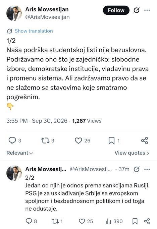Open more options menu on main post

[147, 10]
